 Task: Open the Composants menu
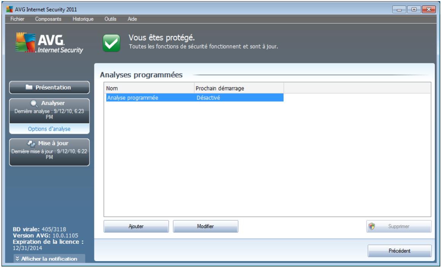pyautogui.click(x=48, y=19)
